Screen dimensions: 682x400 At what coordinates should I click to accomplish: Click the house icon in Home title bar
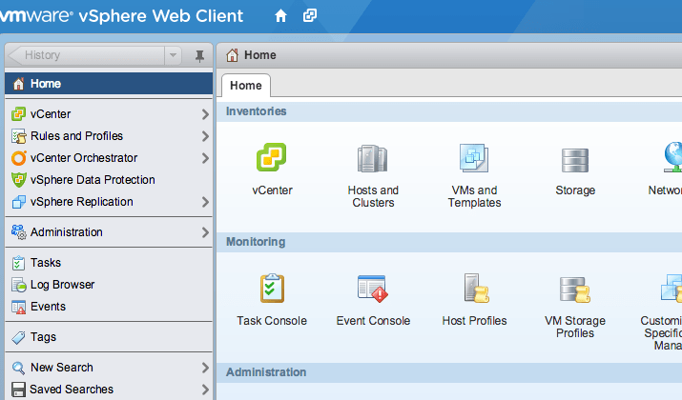tap(233, 55)
